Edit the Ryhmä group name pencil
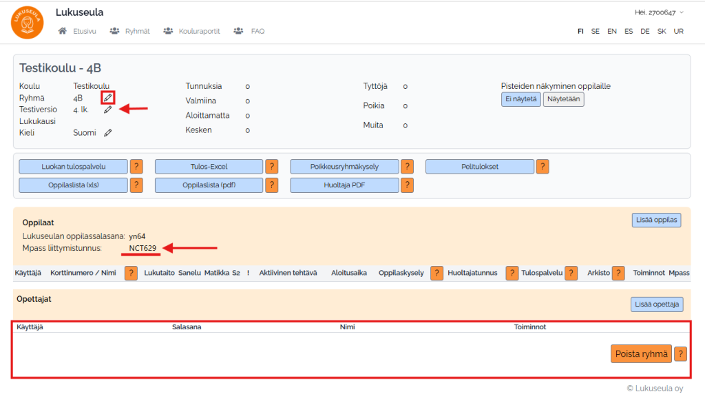This screenshot has width=705, height=403. click(x=108, y=98)
